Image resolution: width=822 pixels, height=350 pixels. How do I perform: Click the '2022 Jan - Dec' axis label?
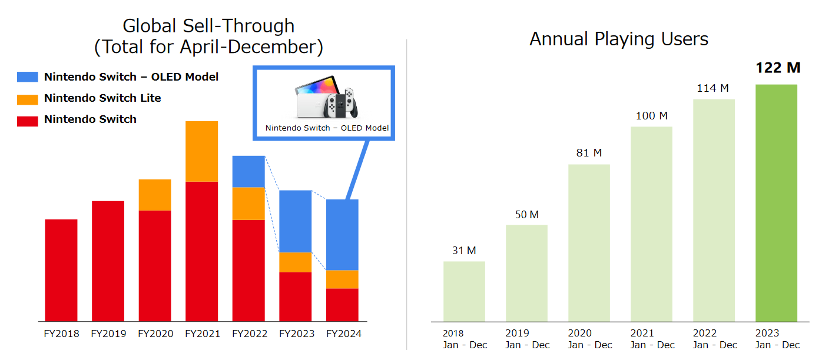pyautogui.click(x=715, y=339)
